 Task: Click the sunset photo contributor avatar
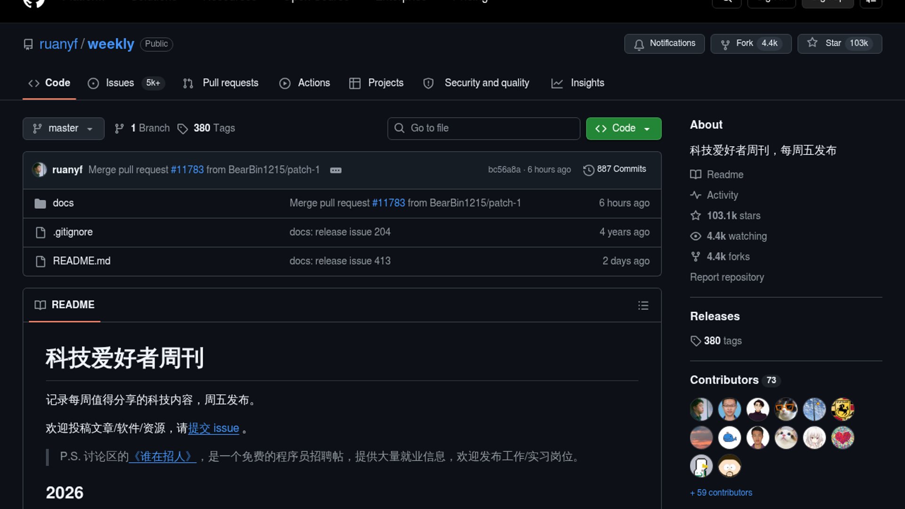(701, 437)
